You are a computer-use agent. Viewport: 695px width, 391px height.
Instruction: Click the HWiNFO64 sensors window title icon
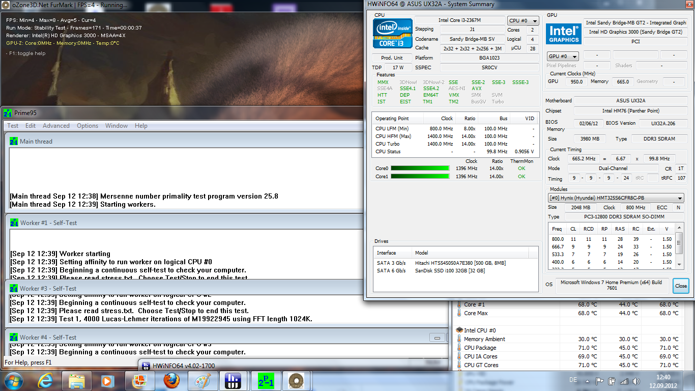tap(146, 366)
